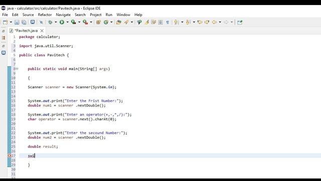The width and height of the screenshot is (321, 181).
Task: Open the Search menu
Action: click(80, 15)
